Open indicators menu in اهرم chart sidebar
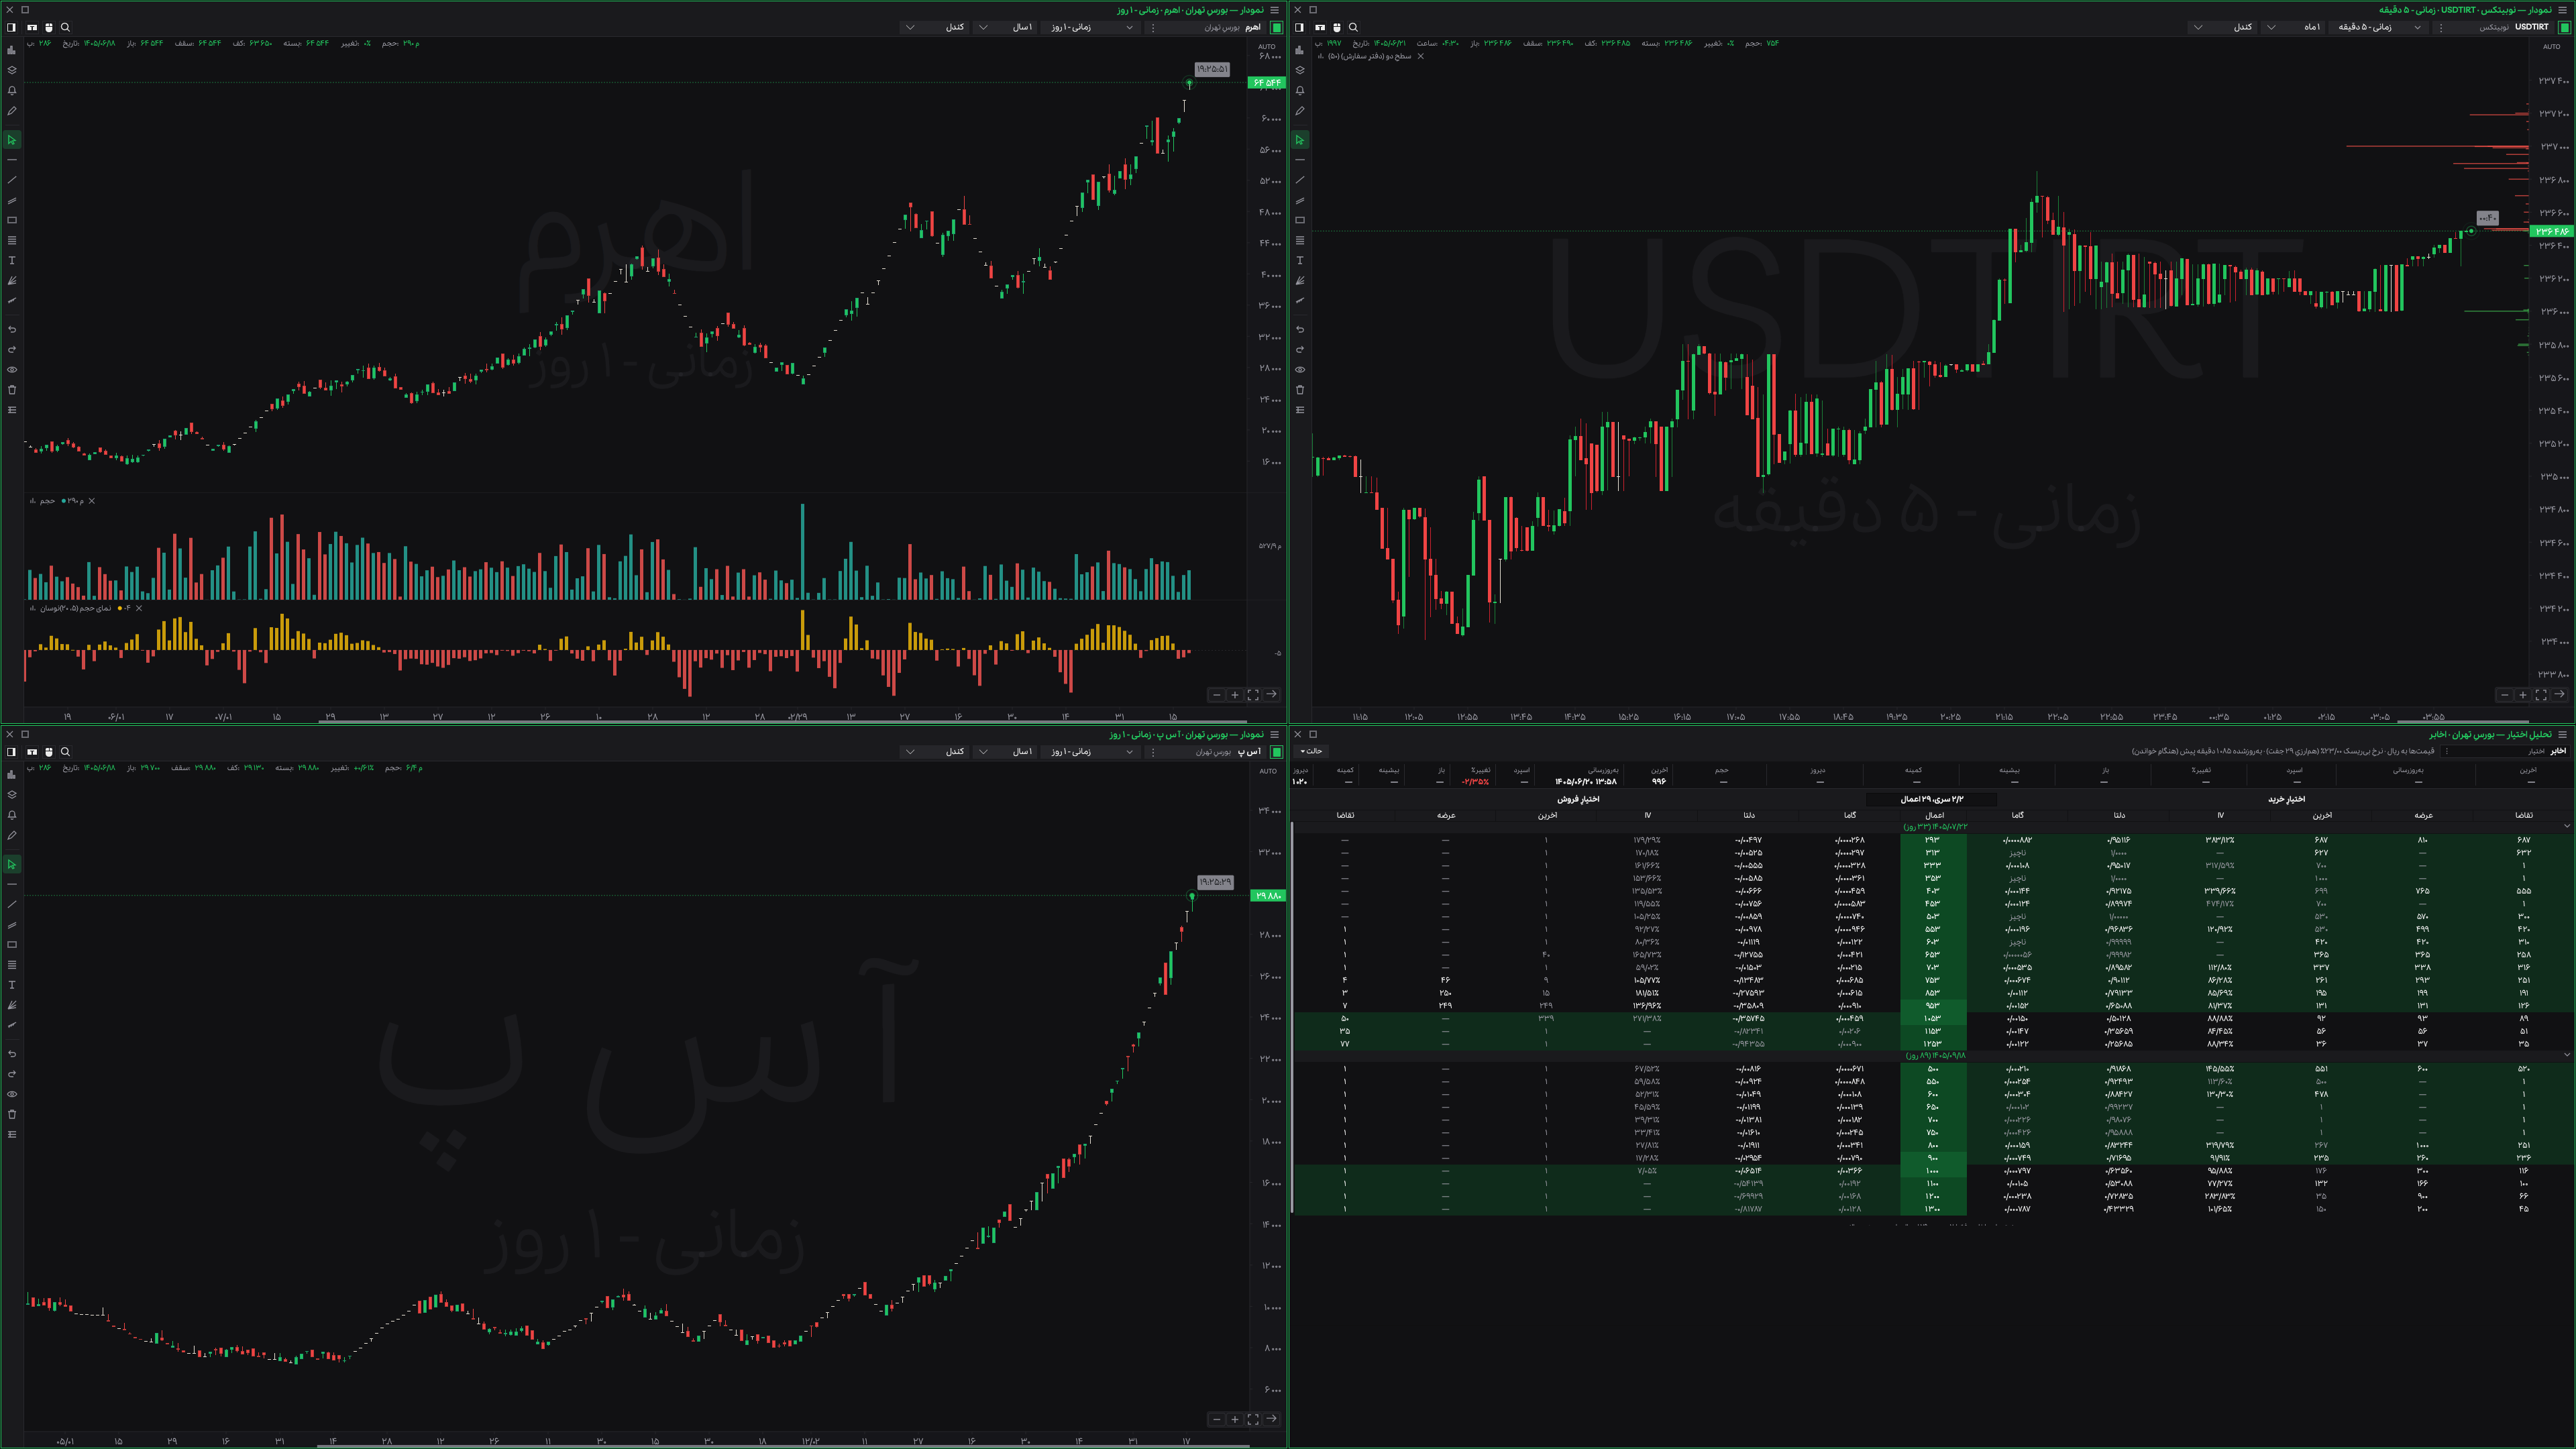This screenshot has width=2576, height=1449. (x=12, y=50)
